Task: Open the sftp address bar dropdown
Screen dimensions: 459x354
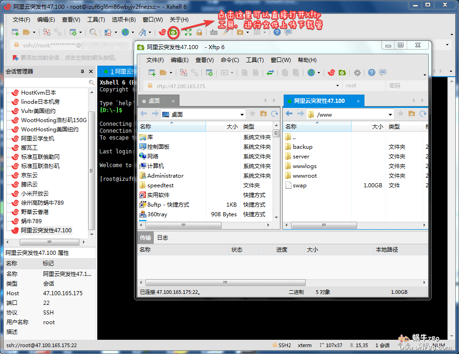Action: (337, 86)
